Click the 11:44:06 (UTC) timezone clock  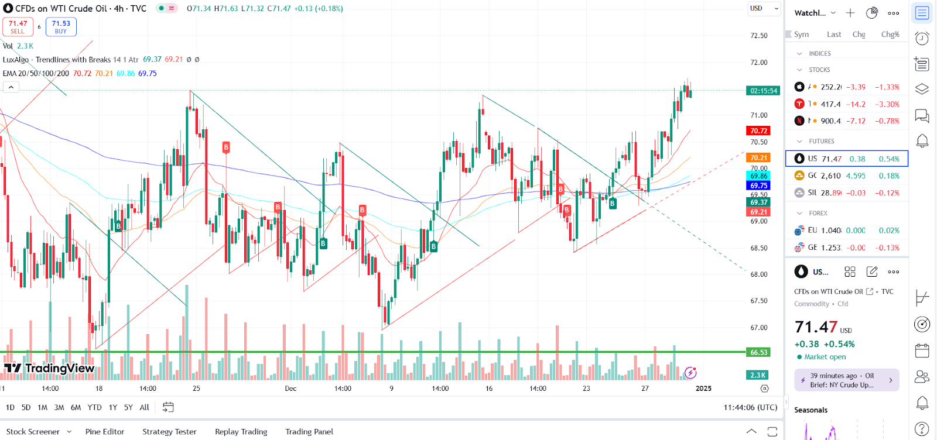pos(750,407)
